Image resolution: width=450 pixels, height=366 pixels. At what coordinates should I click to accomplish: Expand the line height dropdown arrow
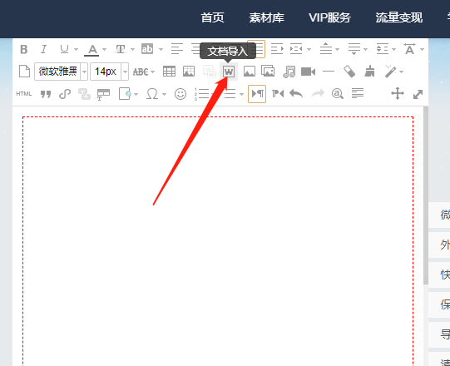coord(393,49)
